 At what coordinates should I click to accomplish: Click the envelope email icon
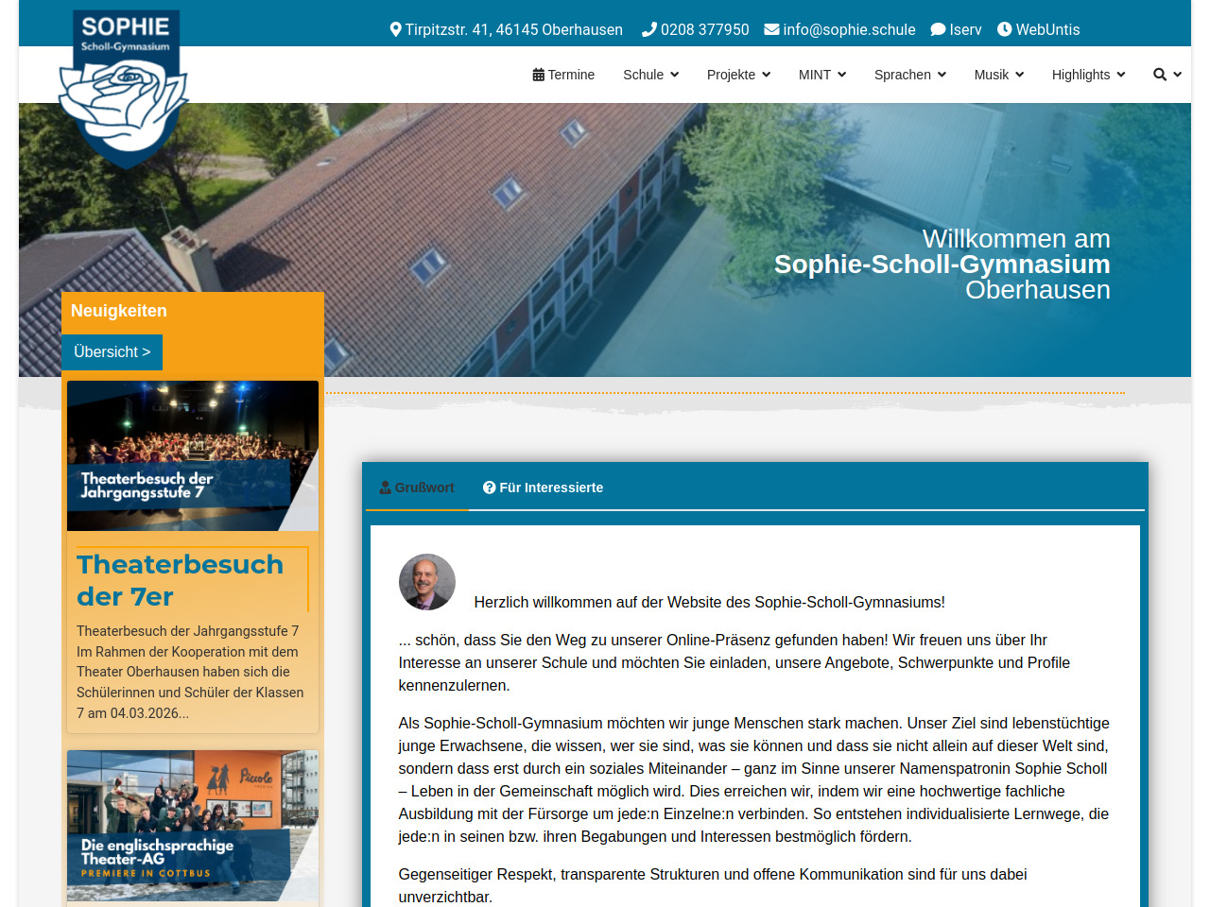tap(771, 29)
